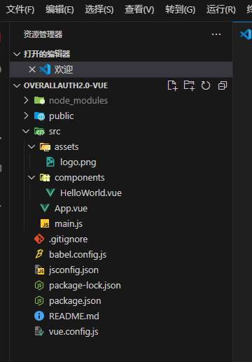Collapse all folders using the collapse icon
Image resolution: width=252 pixels, height=362 pixels.
click(x=223, y=85)
